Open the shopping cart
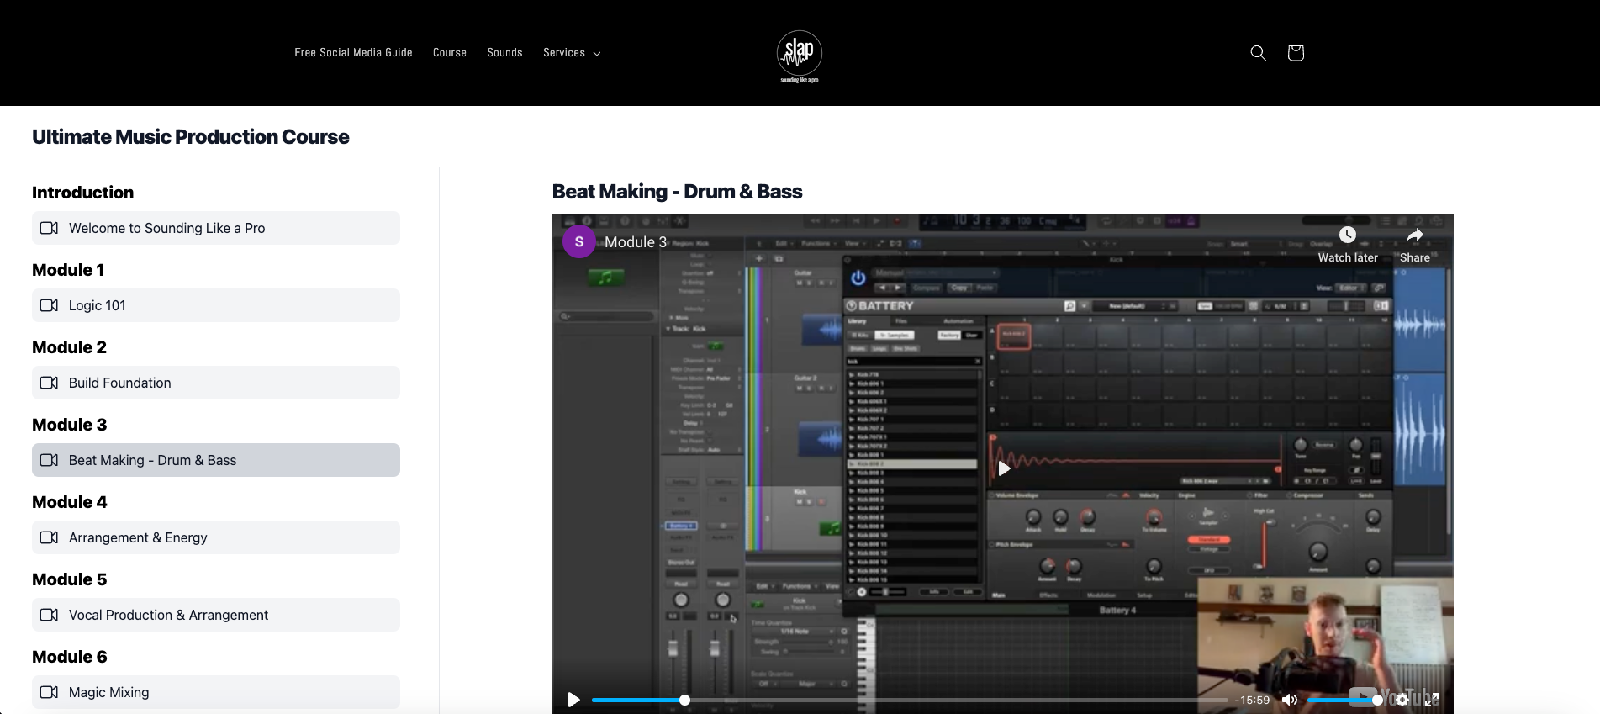This screenshot has height=714, width=1600. pos(1295,53)
